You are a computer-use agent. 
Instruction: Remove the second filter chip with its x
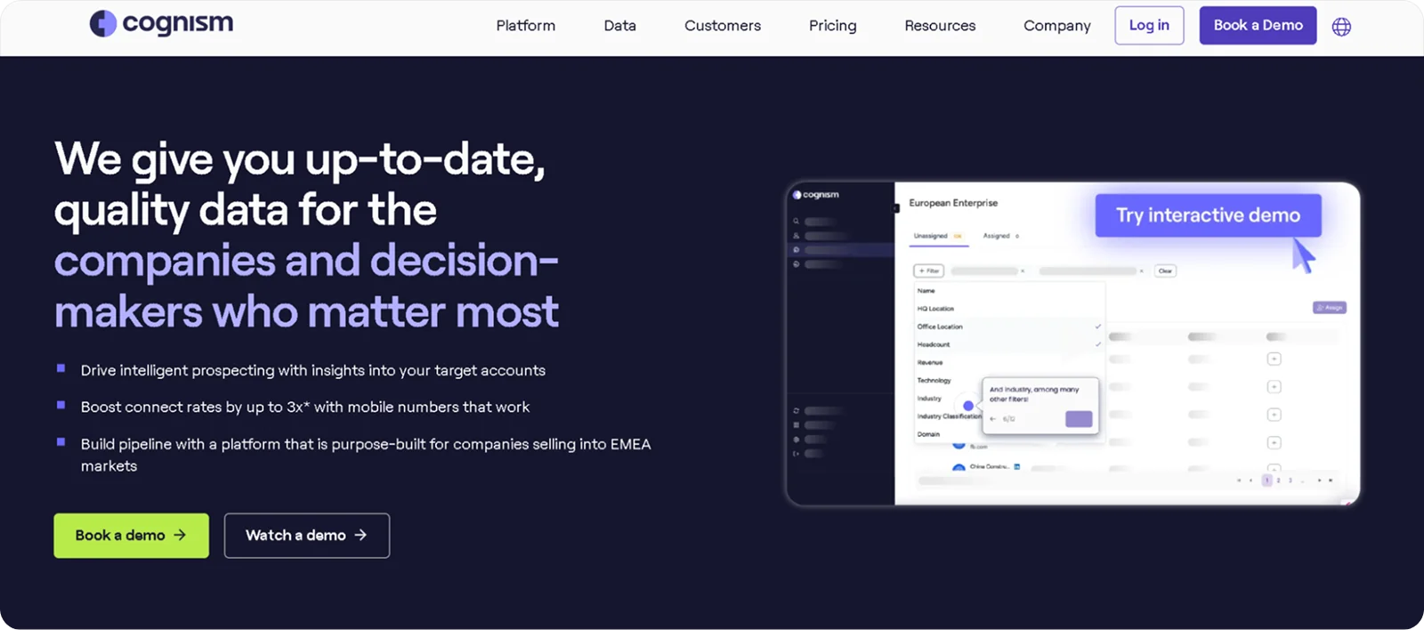[x=1141, y=271]
